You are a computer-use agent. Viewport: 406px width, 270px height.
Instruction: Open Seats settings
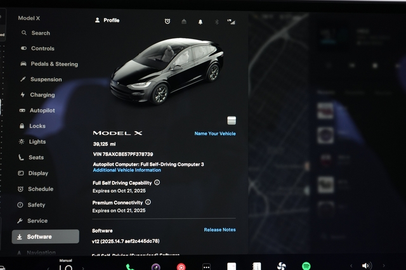(x=31, y=157)
